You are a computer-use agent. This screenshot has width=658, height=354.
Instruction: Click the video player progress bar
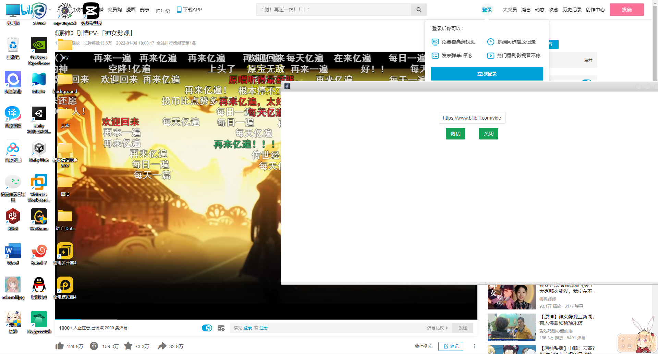pos(266,319)
